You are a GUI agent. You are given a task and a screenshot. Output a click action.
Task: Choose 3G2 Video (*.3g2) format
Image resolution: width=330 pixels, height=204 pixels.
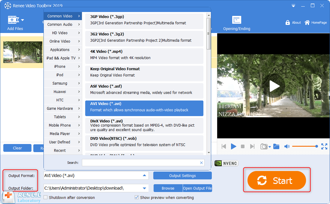pos(144,38)
